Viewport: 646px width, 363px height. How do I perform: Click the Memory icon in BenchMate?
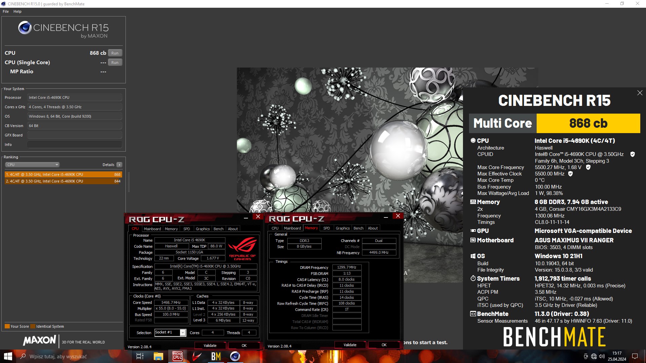473,202
